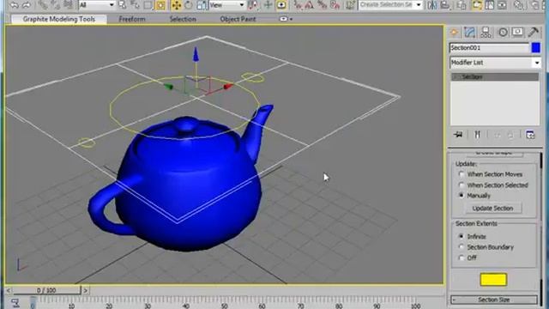Select the When Section Selected radio button
This screenshot has width=549, height=309.
[462, 185]
